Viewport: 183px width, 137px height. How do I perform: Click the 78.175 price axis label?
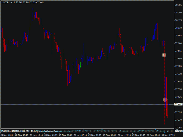[x=178, y=20]
